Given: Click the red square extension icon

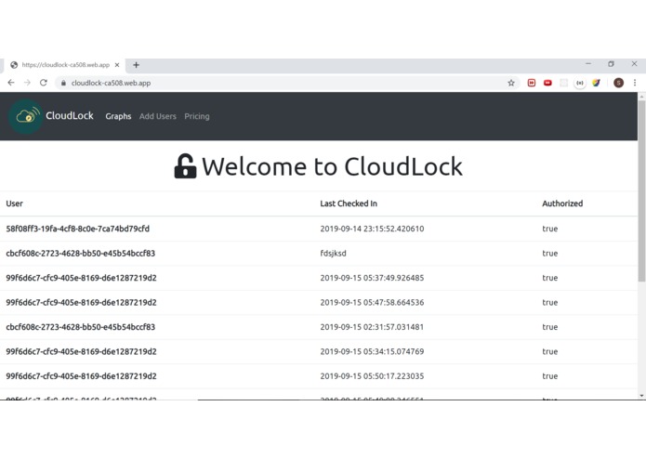Looking at the screenshot, I should (532, 83).
